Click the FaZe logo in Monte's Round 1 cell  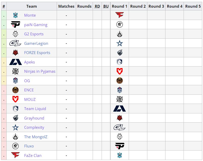119,15
